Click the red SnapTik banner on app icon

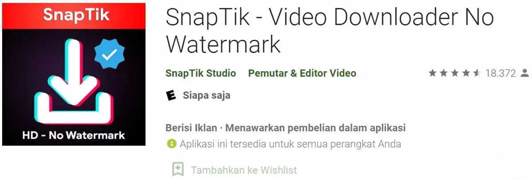click(x=74, y=15)
